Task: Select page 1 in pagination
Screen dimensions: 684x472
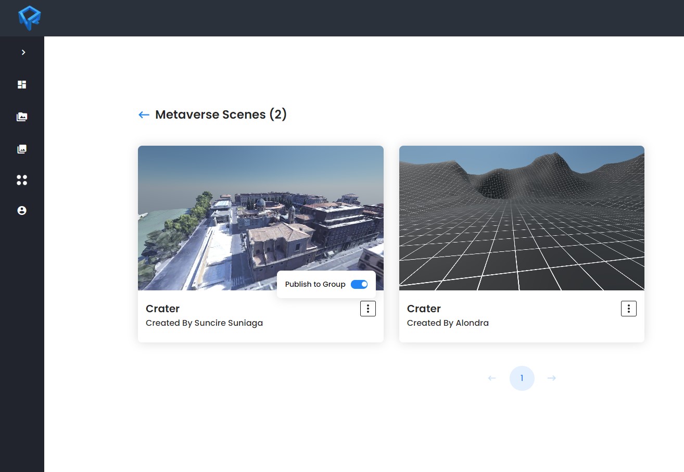Action: coord(522,378)
